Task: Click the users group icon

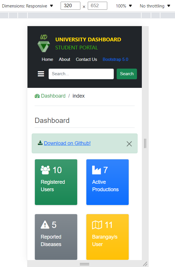Action: [x=45, y=170]
